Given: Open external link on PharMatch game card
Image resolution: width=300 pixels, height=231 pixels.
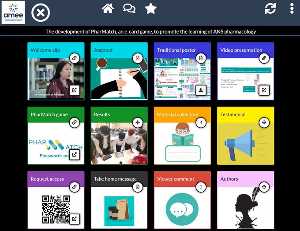Looking at the screenshot, I should click(x=75, y=155).
